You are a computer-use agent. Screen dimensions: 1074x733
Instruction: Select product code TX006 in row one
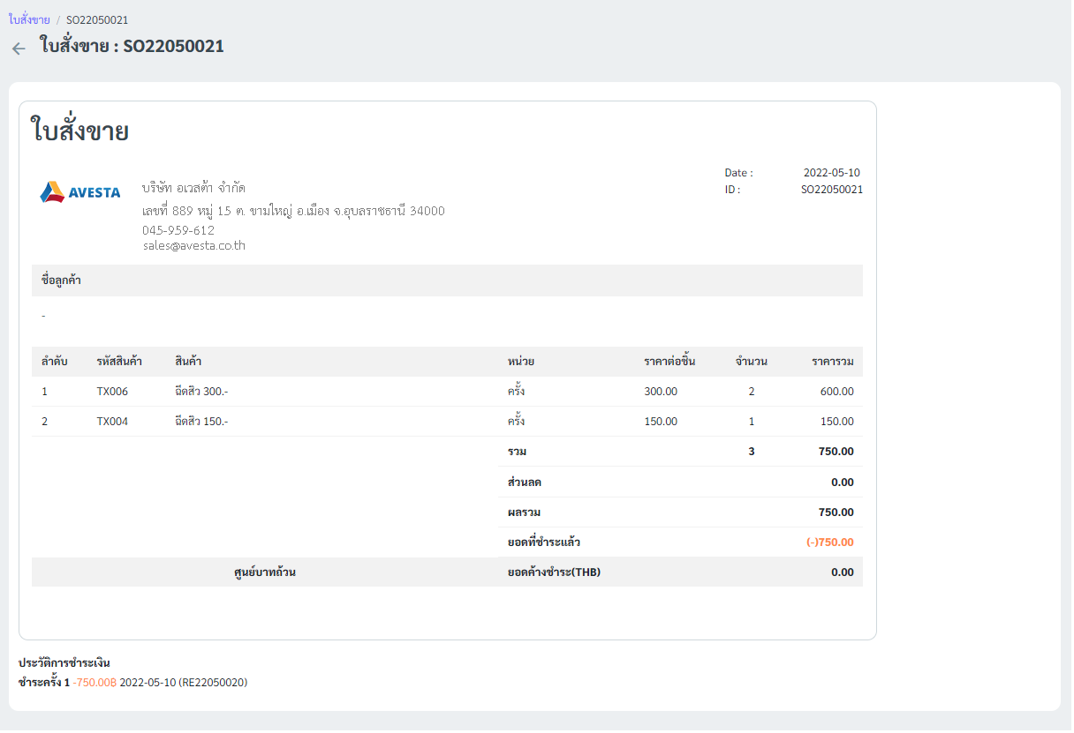point(112,392)
